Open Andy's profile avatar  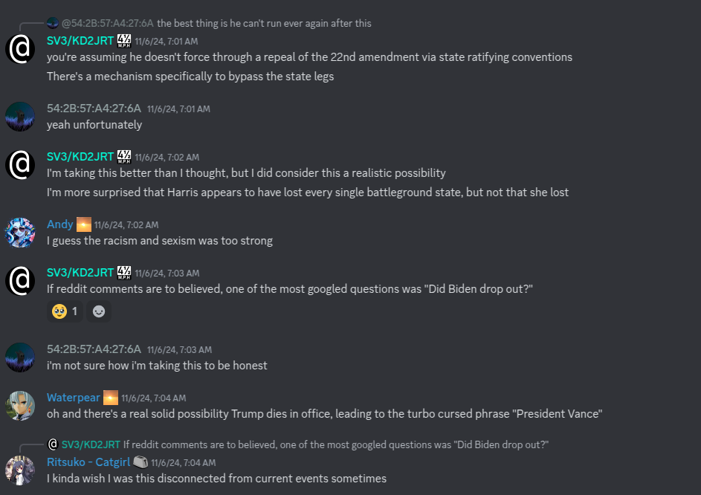[x=20, y=233]
